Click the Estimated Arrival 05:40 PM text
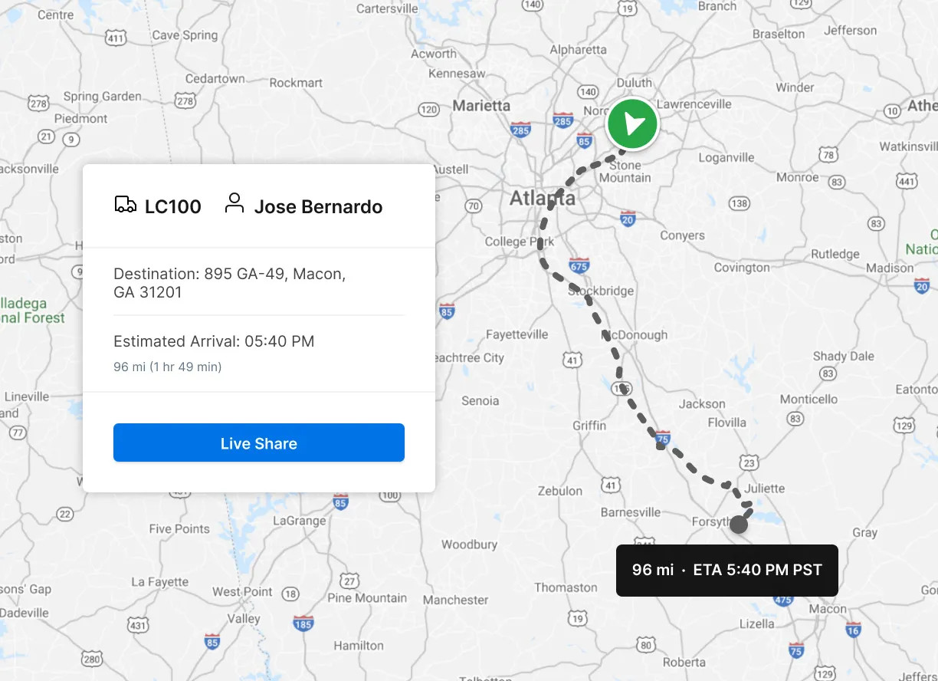 point(214,341)
